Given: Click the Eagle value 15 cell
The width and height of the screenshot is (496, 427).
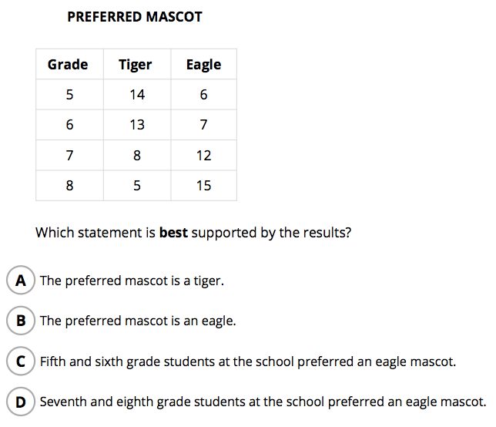Looking at the screenshot, I should pos(203,186).
